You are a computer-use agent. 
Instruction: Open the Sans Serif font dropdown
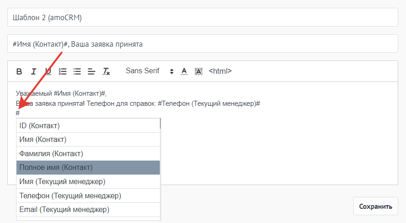click(150, 71)
